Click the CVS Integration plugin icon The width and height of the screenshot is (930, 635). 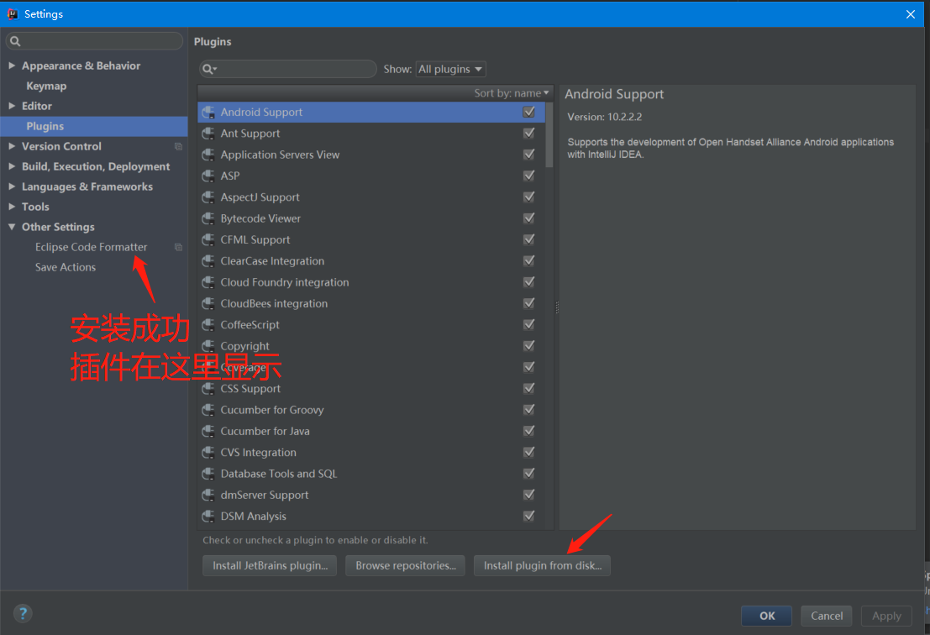208,453
